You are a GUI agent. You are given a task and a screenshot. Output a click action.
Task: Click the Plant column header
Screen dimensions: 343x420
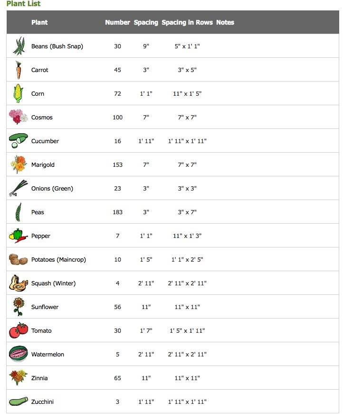point(39,22)
